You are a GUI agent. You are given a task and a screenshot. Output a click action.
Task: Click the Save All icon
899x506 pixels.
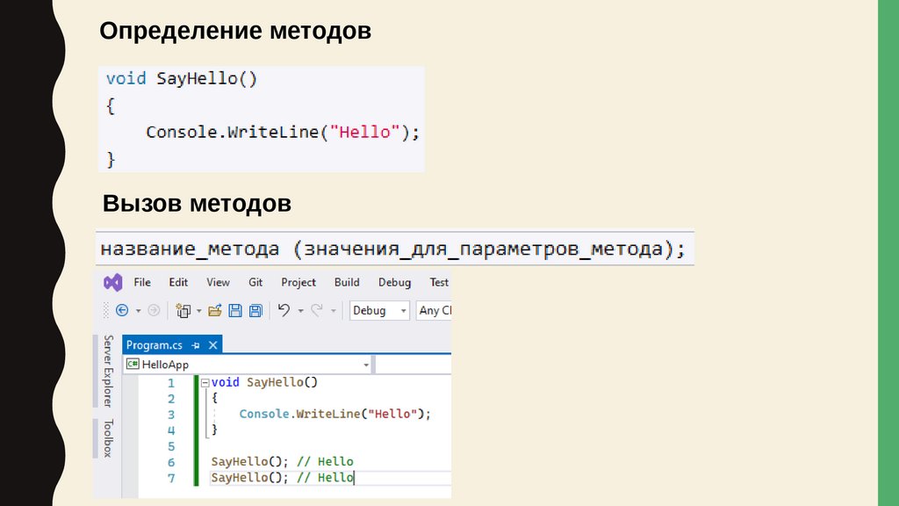pos(255,310)
